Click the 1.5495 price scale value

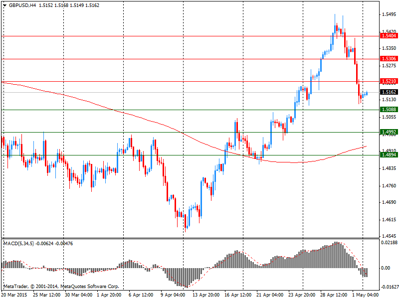tap(389, 14)
